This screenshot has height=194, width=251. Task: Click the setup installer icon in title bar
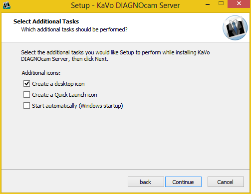(x=6, y=5)
